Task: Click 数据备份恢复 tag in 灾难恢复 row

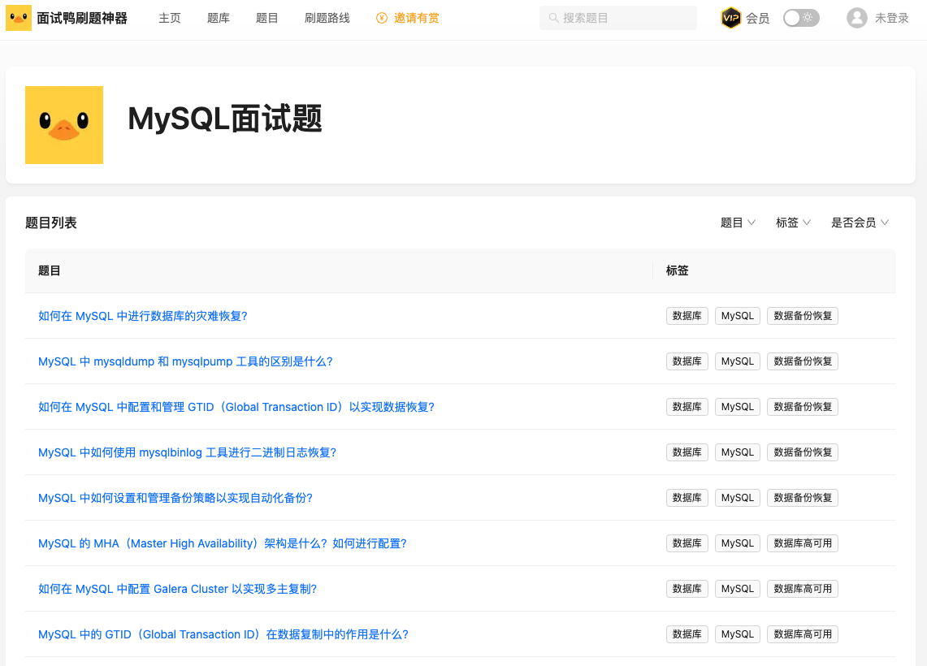Action: [802, 316]
